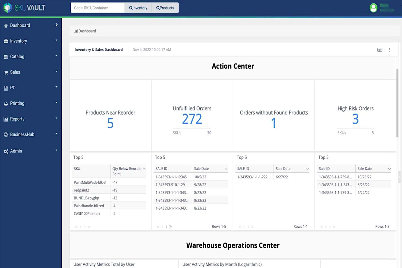Select the Sales cart icon in the sidebar
The height and width of the screenshot is (268, 402).
tap(6, 72)
